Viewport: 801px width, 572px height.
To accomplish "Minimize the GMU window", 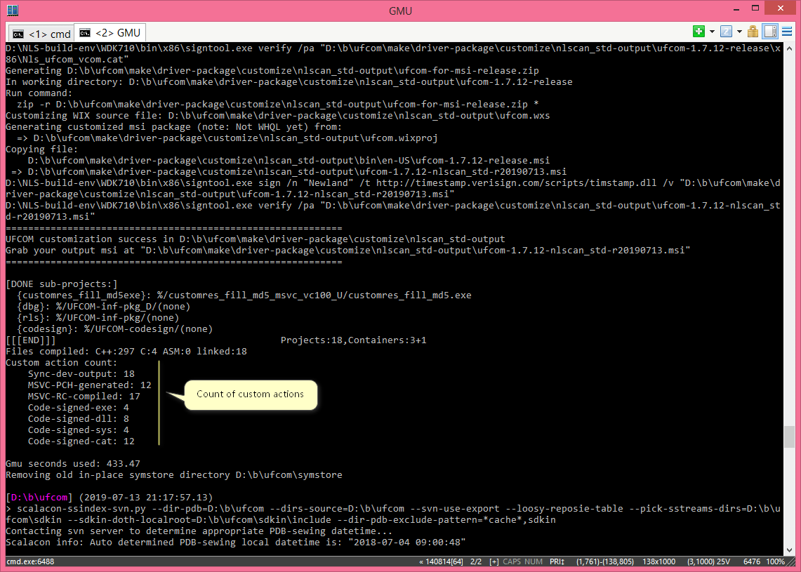I will tap(738, 8).
